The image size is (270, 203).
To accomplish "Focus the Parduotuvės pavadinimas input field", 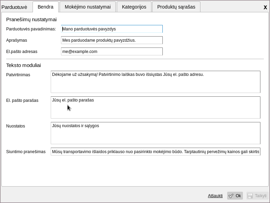I will pos(112,29).
